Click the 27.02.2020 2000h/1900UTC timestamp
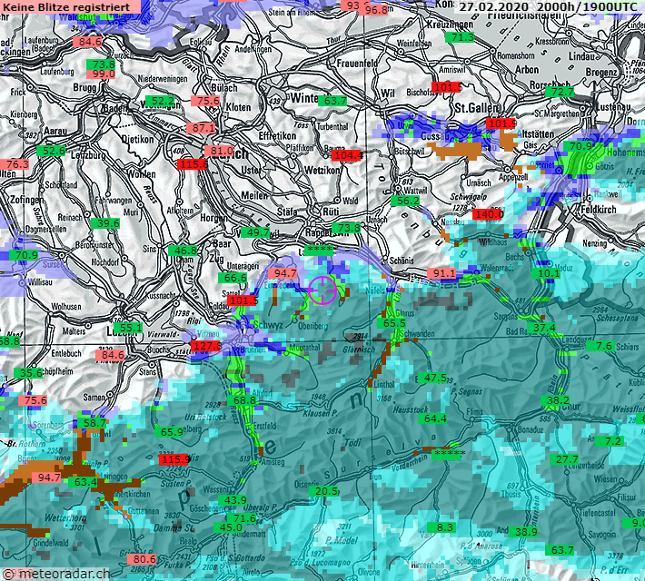This screenshot has height=581, width=645. [x=549, y=7]
